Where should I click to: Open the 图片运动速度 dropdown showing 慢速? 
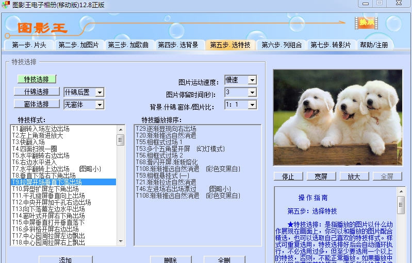252,80
